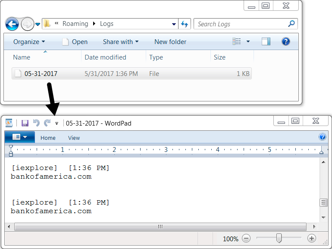Screen dimensions: 332x249
Task: Change your view using the view icon
Action: pyautogui.click(x=237, y=41)
